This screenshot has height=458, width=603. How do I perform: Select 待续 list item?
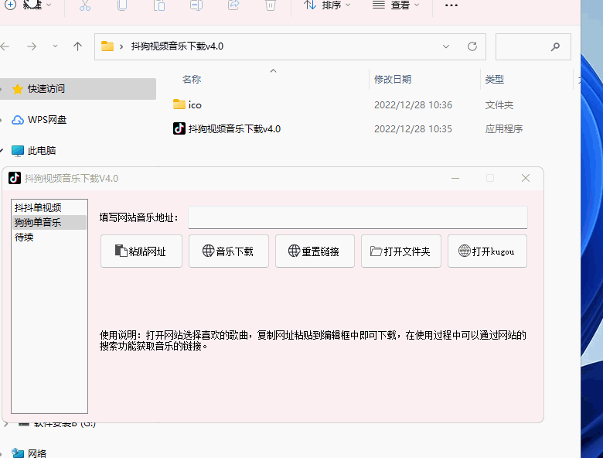click(49, 238)
